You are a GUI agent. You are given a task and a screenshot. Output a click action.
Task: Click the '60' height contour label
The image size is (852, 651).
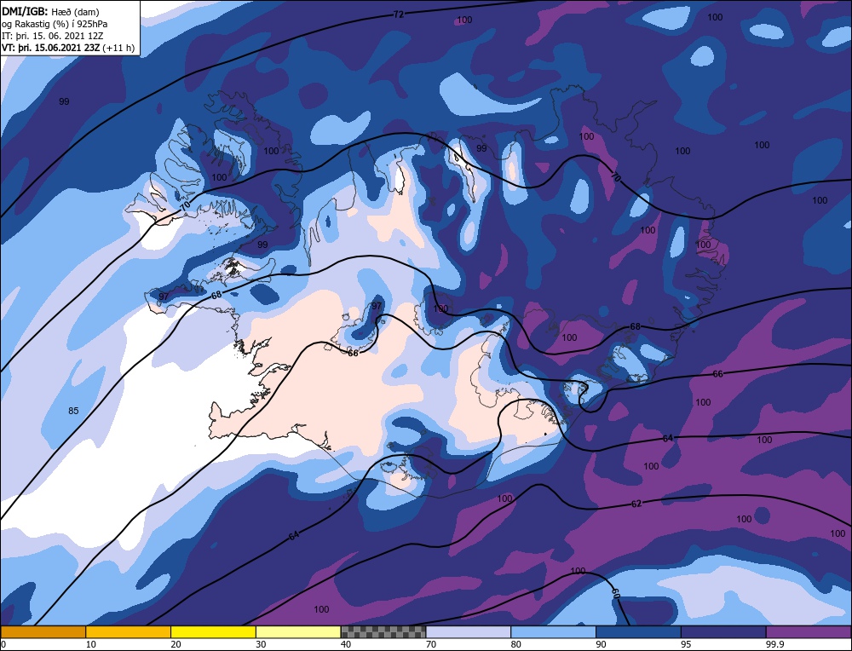[615, 593]
